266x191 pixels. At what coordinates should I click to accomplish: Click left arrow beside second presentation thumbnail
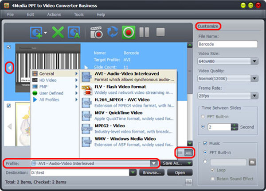point(9,126)
